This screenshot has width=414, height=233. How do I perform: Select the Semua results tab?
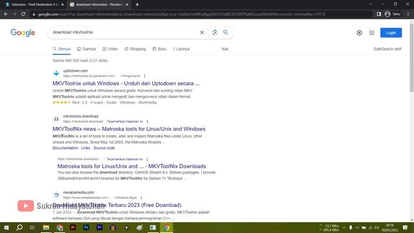[61, 49]
